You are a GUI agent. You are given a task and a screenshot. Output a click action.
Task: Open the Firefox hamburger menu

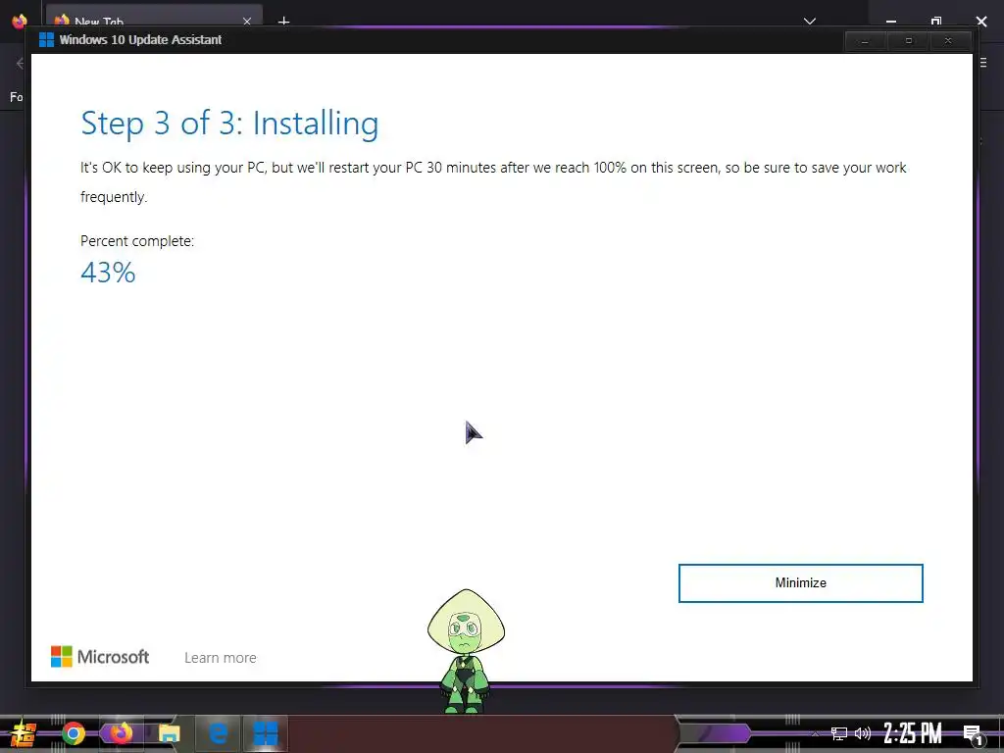pyautogui.click(x=983, y=63)
